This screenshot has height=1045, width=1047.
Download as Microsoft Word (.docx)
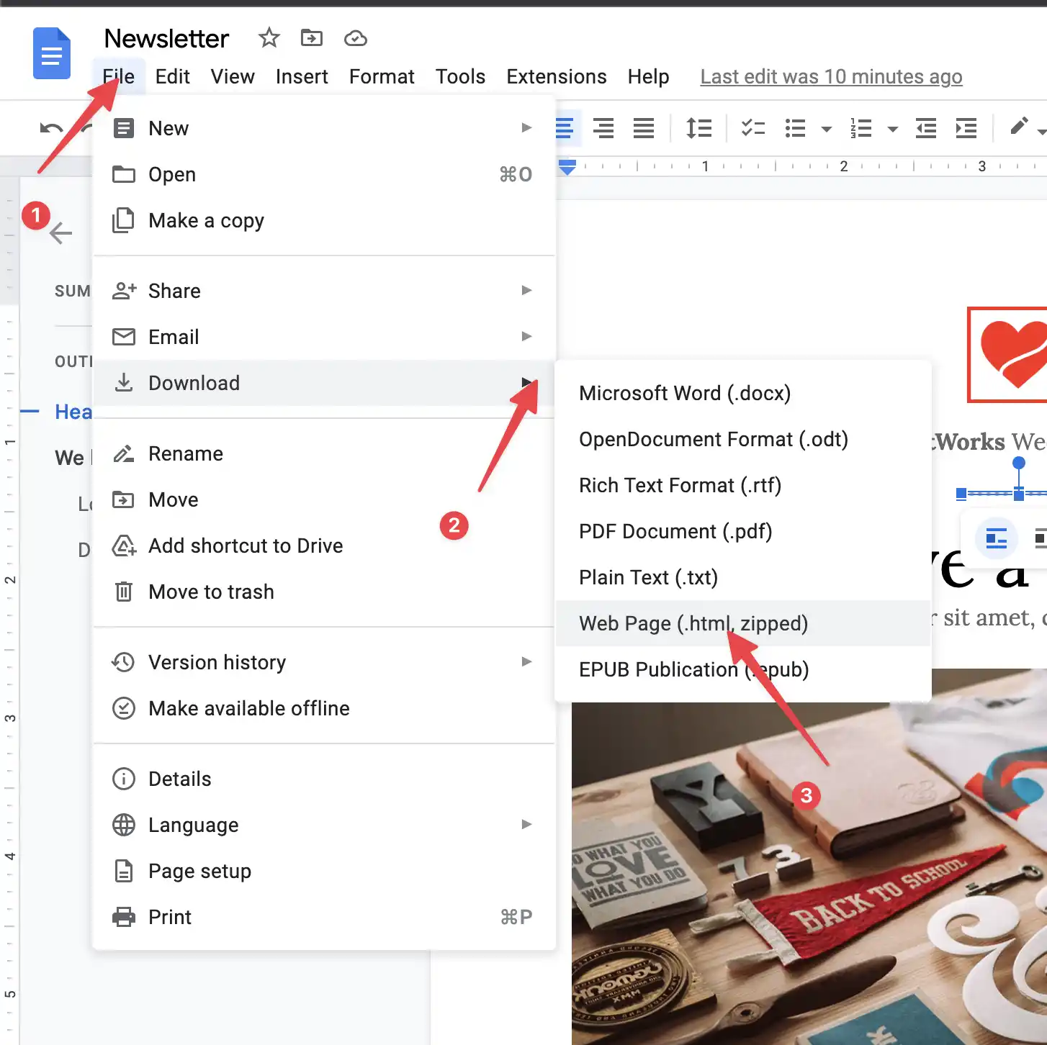pyautogui.click(x=743, y=393)
